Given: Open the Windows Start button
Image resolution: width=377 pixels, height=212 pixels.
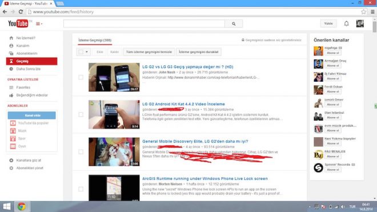Looking at the screenshot, I should pyautogui.click(x=7, y=206).
